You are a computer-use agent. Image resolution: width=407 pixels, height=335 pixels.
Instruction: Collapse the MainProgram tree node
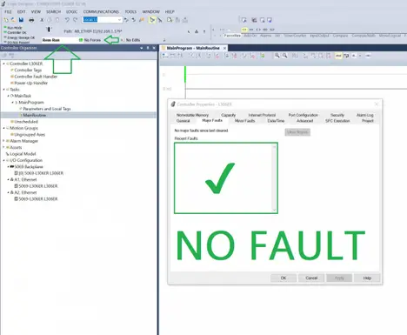click(12, 103)
